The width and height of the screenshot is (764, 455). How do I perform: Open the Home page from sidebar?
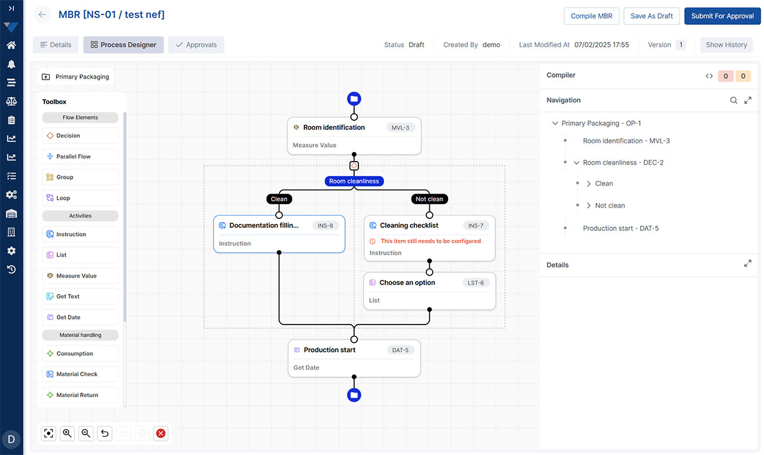(11, 45)
